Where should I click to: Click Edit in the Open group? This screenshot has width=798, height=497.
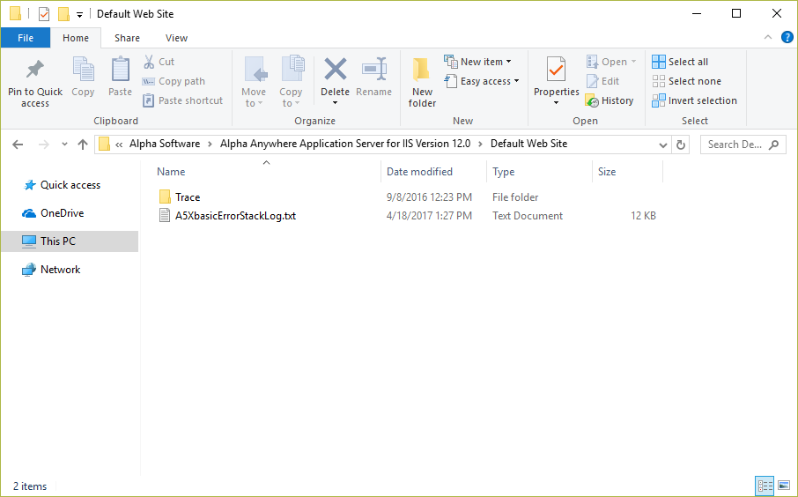[x=602, y=81]
